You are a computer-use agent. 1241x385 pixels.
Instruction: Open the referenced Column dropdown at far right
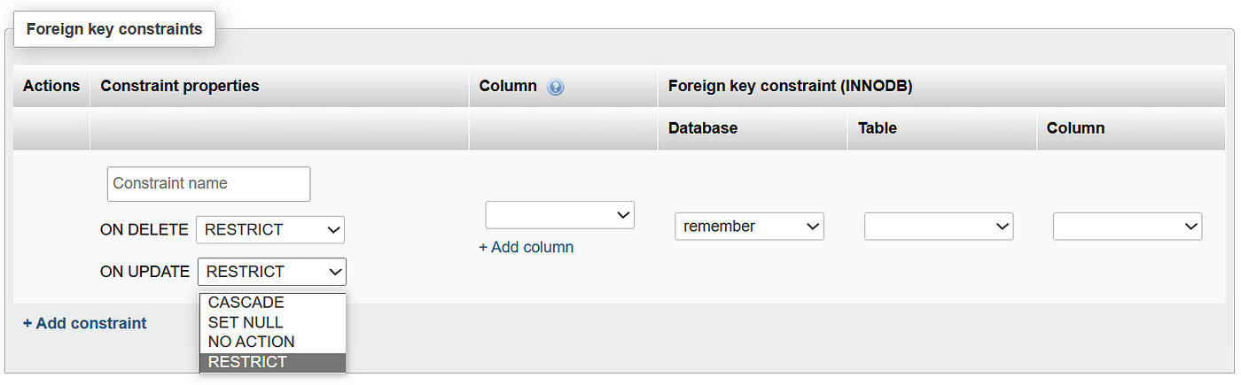1128,226
